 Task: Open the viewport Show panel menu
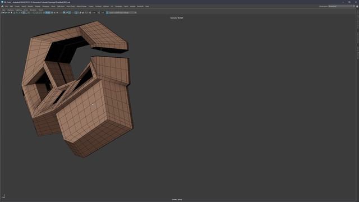click(26, 10)
